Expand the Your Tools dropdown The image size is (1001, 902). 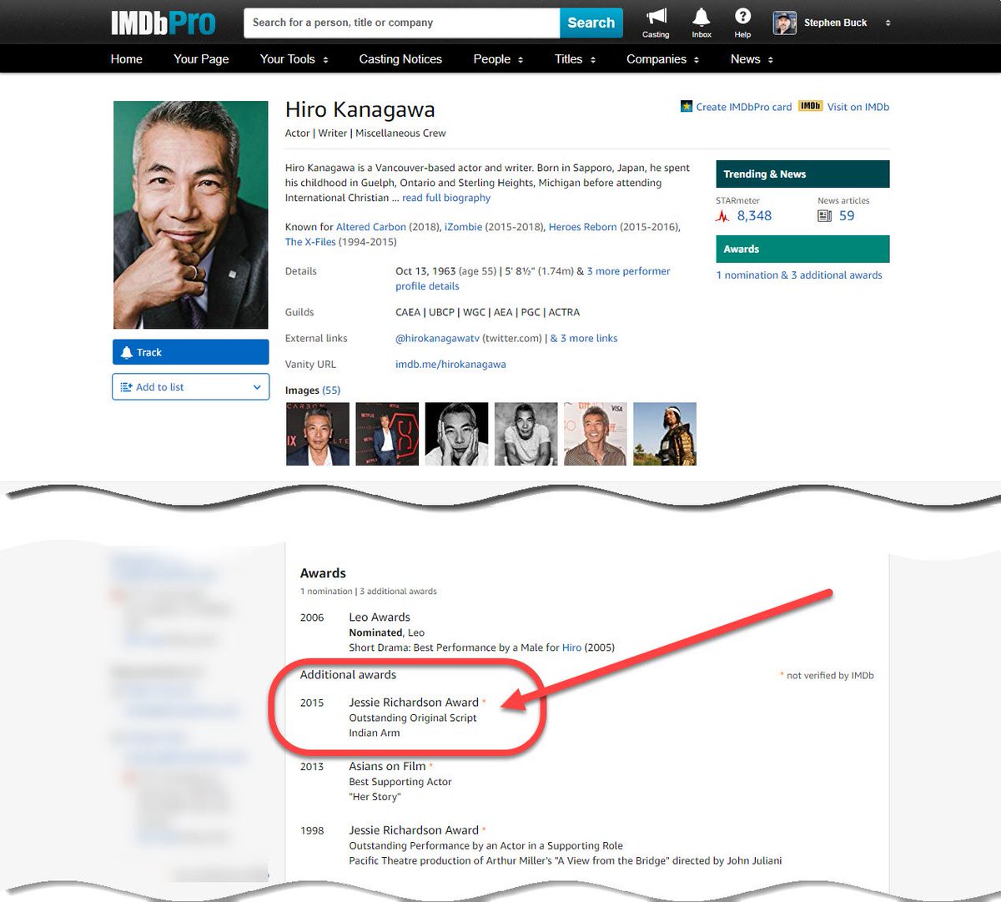pyautogui.click(x=294, y=59)
